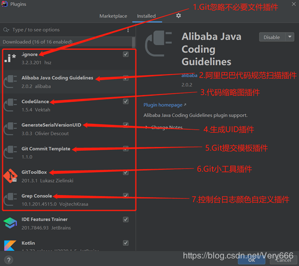The image size is (299, 266).
Task: Select the .ignore plugin name
Action: (30, 55)
